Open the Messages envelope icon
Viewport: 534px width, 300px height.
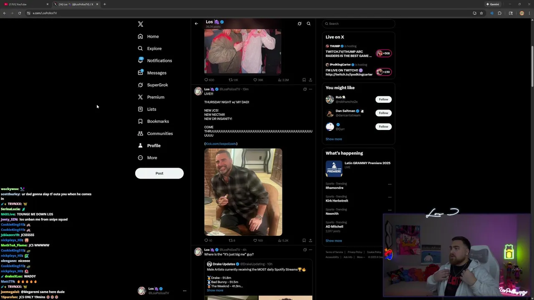[141, 72]
